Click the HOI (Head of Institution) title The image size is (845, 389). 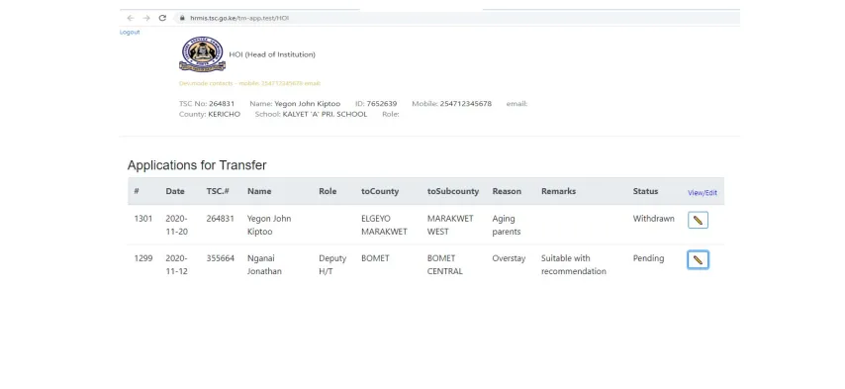click(x=272, y=54)
